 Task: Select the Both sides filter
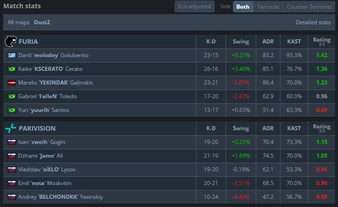pyautogui.click(x=243, y=7)
